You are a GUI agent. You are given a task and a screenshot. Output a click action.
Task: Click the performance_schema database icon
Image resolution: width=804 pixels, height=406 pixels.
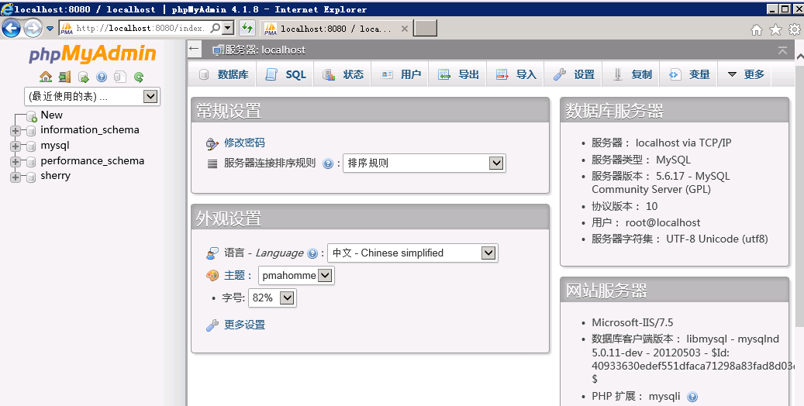point(31,161)
